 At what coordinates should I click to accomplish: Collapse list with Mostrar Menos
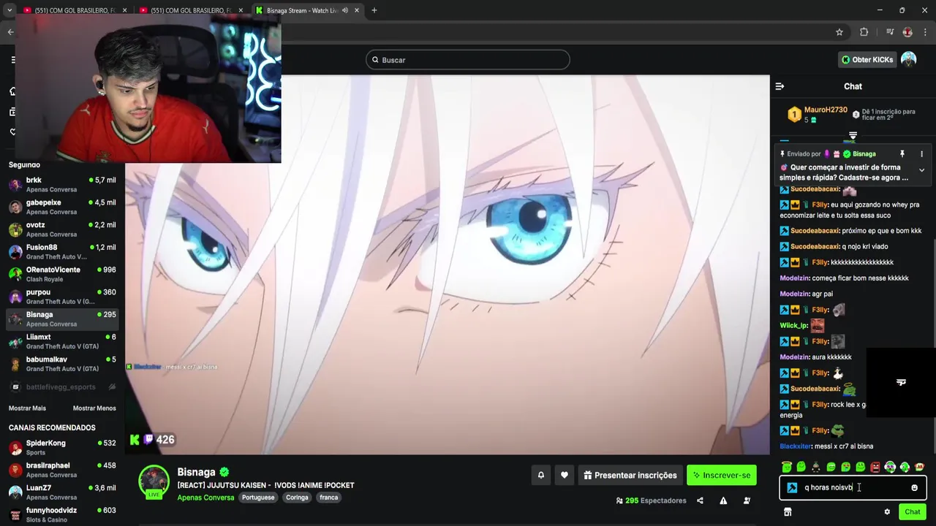[x=94, y=408]
